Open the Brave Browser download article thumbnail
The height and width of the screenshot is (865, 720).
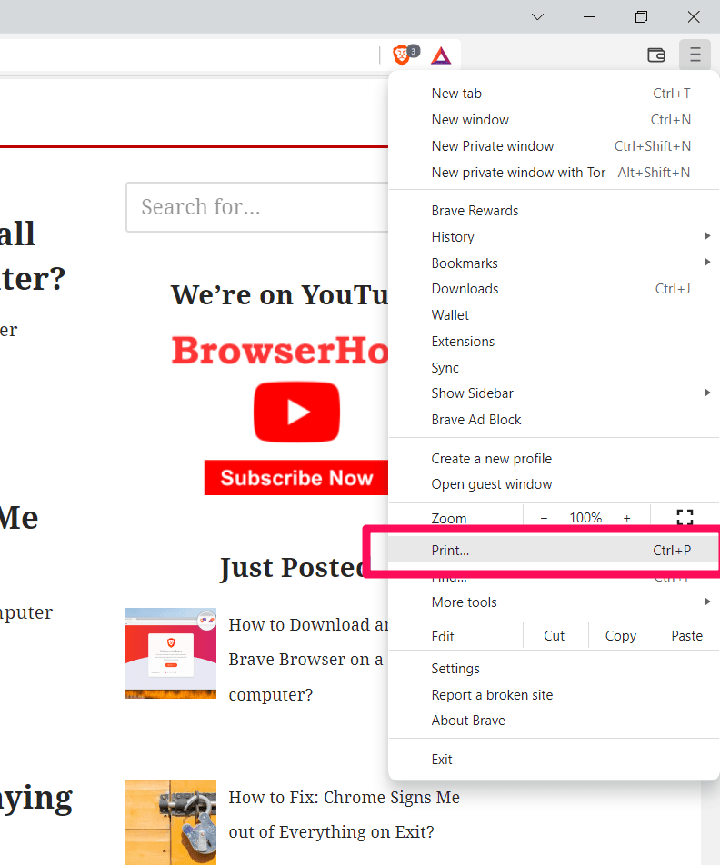(171, 653)
